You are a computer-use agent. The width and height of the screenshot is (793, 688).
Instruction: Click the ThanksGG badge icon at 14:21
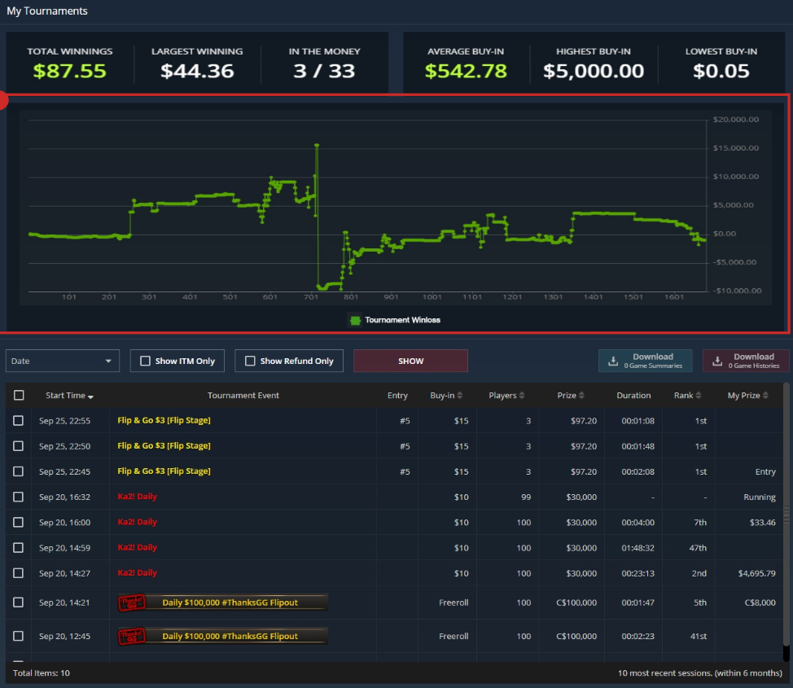pos(131,603)
